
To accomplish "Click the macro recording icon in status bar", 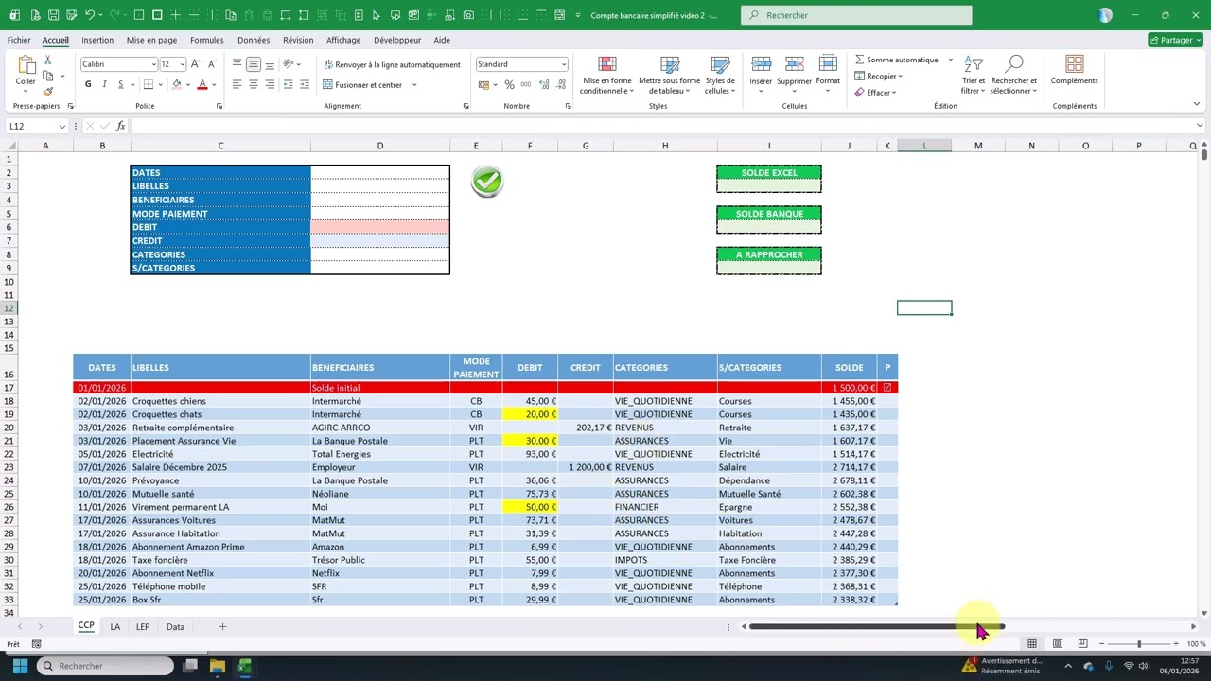I will (x=36, y=644).
